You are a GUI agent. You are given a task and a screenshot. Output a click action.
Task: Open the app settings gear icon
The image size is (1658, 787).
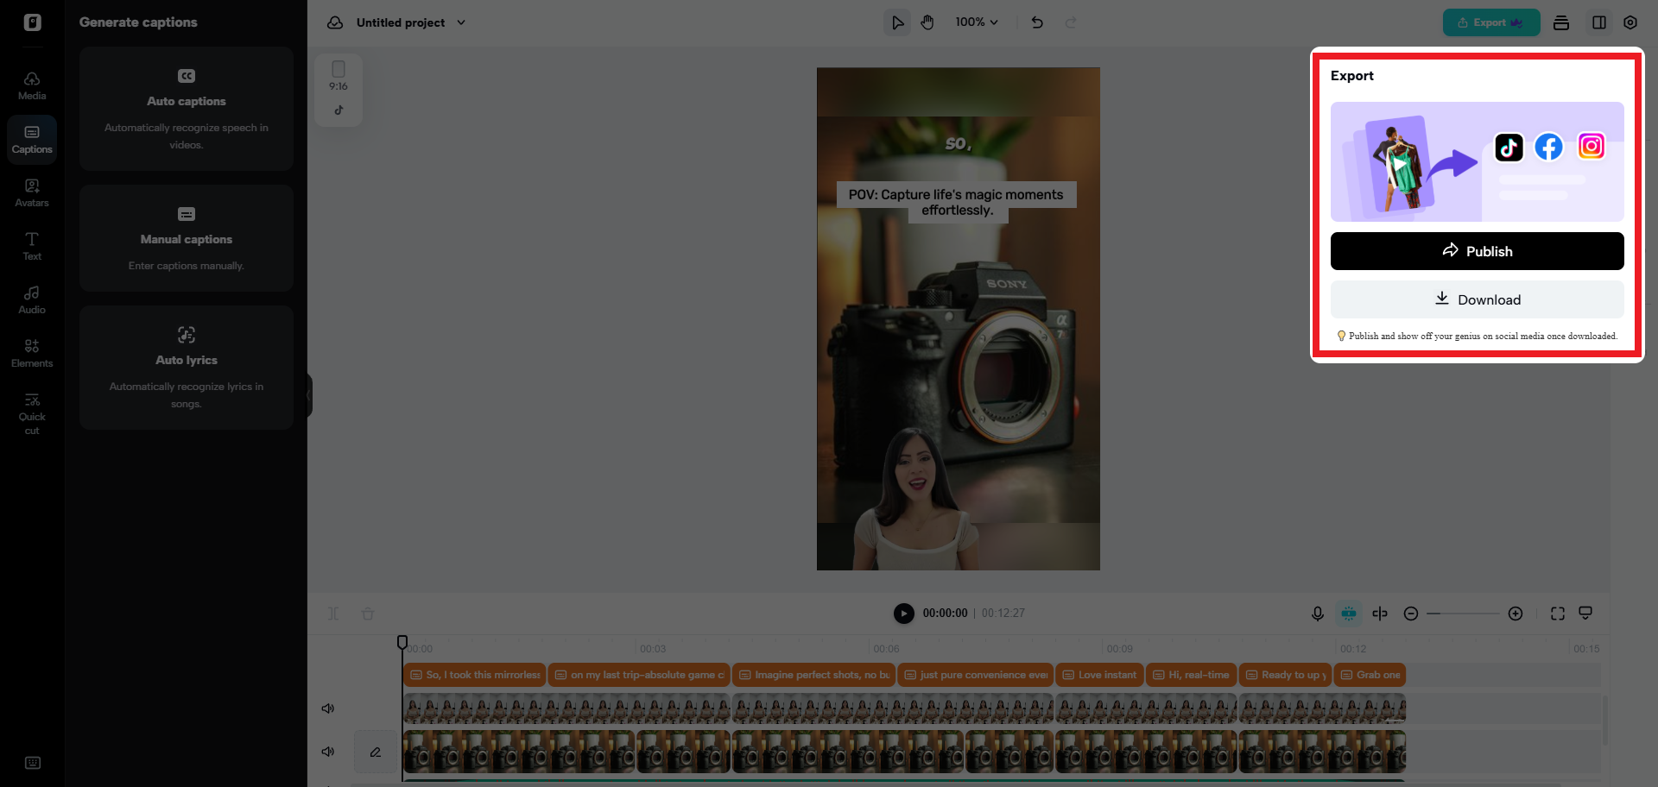coord(1630,22)
